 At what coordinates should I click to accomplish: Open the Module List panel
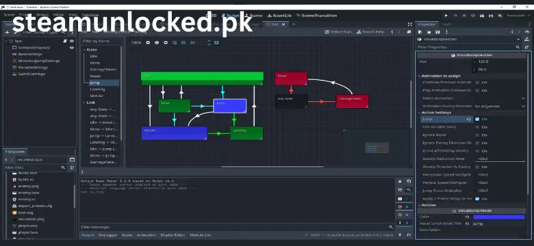click(201, 235)
